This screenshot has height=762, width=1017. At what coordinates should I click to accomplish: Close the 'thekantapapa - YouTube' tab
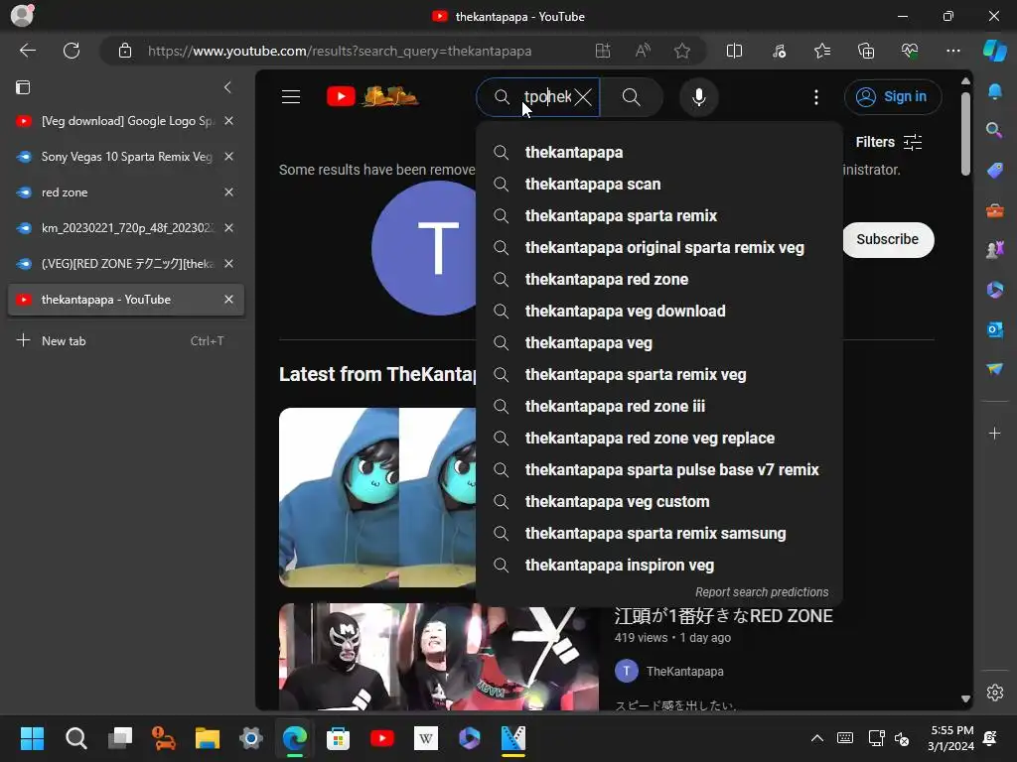(x=228, y=300)
